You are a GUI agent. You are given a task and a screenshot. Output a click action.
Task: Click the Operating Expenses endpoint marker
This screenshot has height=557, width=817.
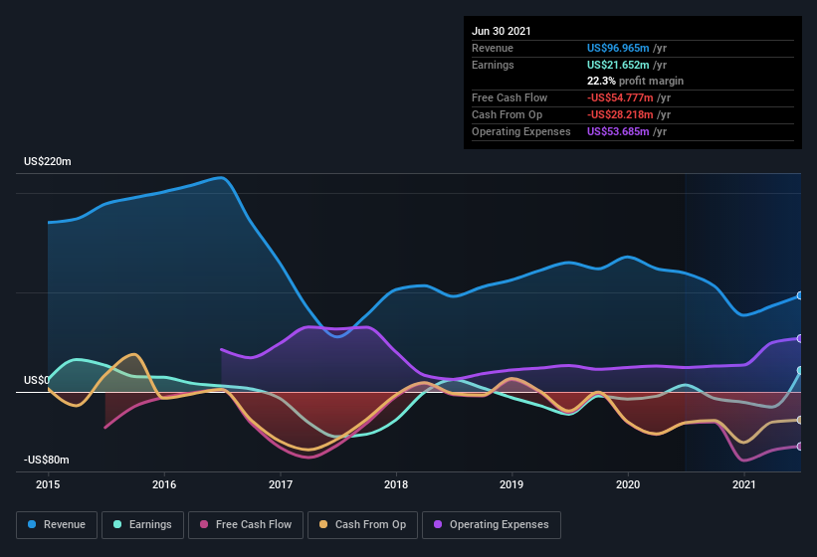tap(800, 338)
